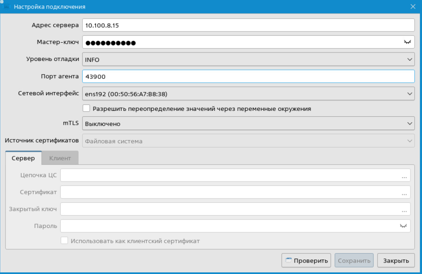The image size is (422, 274).
Task: Reveal the master key with the eye icon
Action: tap(407, 42)
